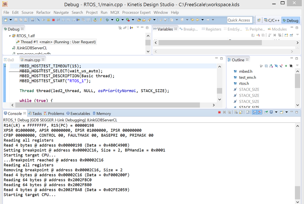304x204 pixels.
Task: Toggle Scroll Lock in the Console view
Action: [x=241, y=112]
